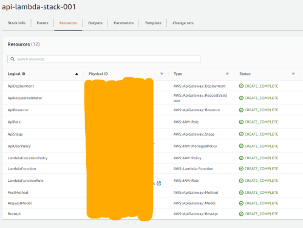Focus the Search resources input field
This screenshot has height=228, width=303.
point(104,59)
